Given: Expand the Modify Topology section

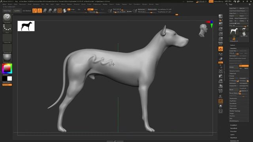Looking at the screenshot, I should click(235, 111).
